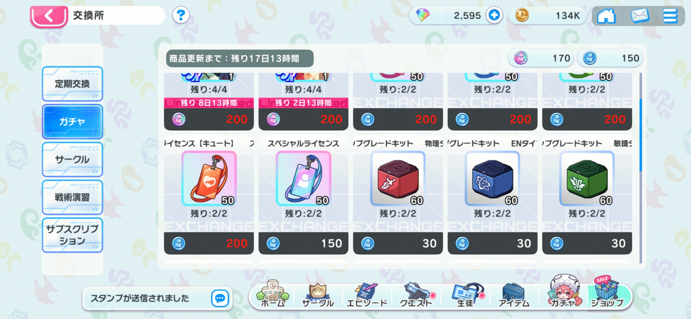The image size is (691, 319).
Task: Switch to the 定期交換 tab
Action: [x=72, y=84]
